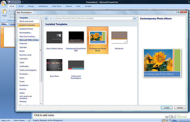Pick the Classic Photo Album template
Viewport: 190px width, 122px height.
[54, 38]
